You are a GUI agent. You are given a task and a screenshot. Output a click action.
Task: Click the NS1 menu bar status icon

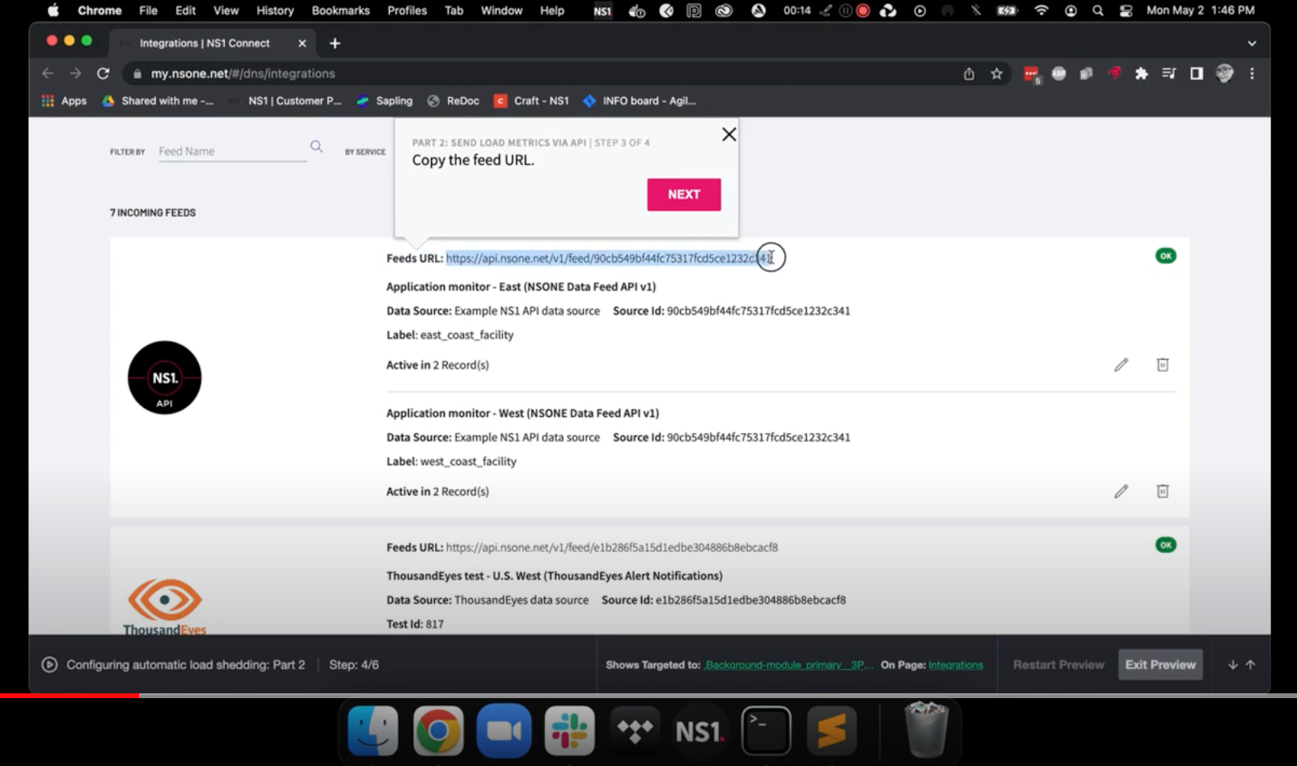[602, 11]
